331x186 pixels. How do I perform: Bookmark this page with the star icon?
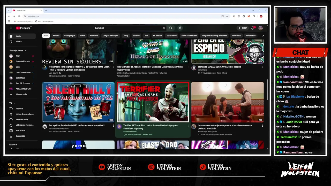(227, 16)
